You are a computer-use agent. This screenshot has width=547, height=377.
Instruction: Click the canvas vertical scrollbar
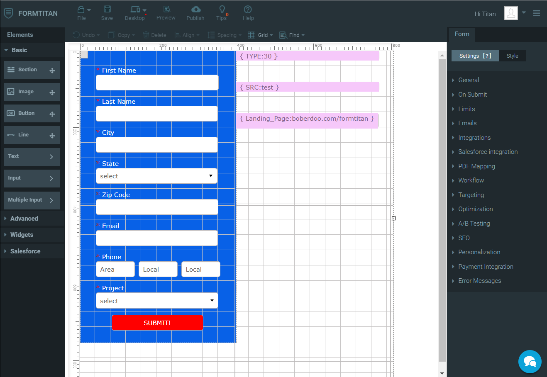point(442,207)
